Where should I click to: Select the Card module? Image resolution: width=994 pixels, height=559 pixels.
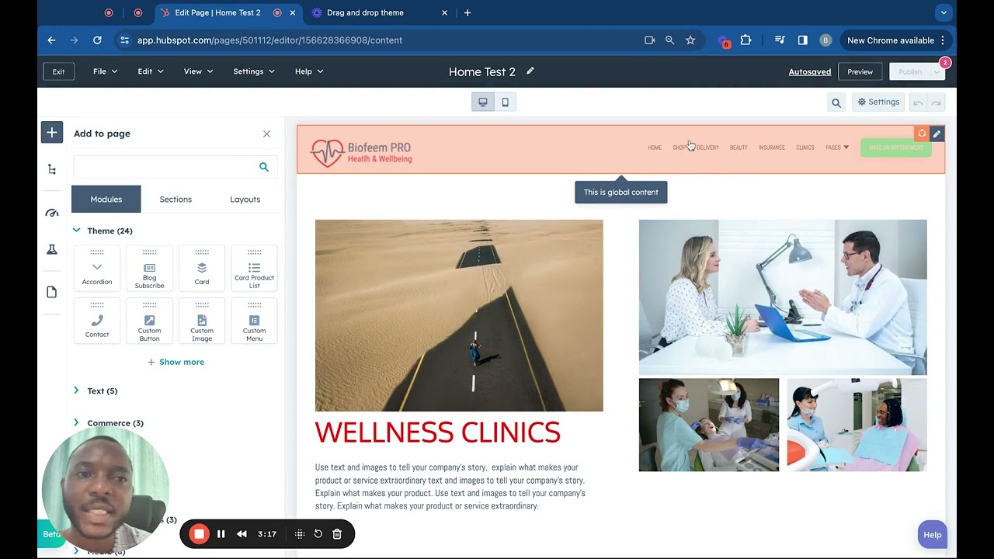pyautogui.click(x=202, y=269)
